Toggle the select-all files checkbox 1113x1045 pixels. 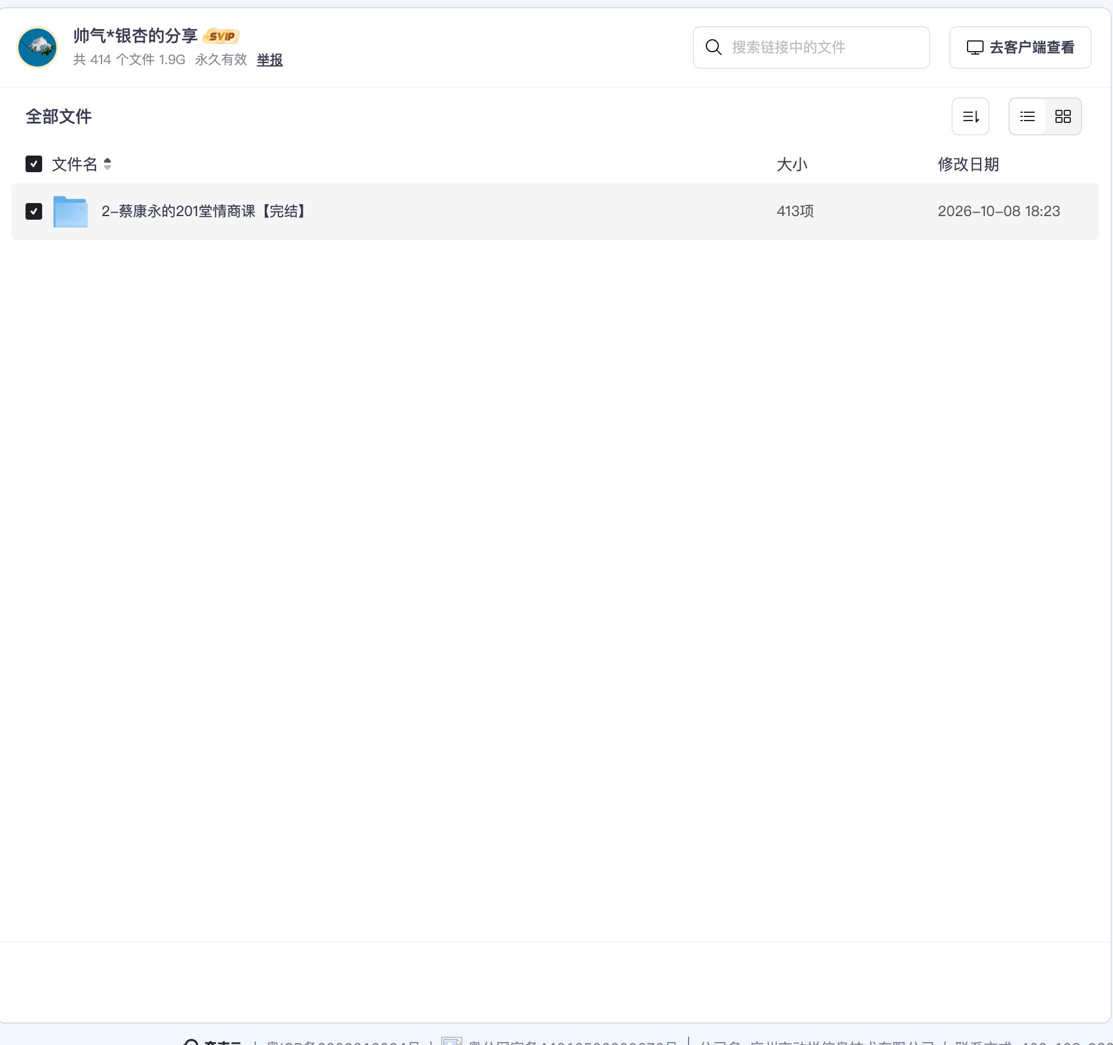pos(34,164)
